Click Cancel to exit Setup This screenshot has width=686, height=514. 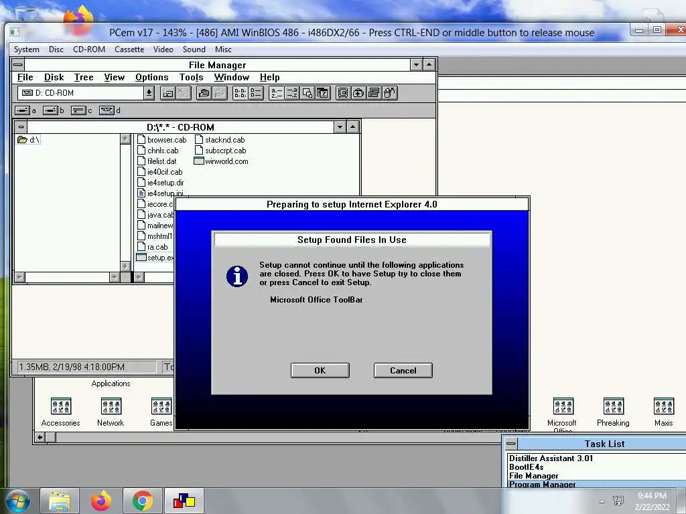403,370
